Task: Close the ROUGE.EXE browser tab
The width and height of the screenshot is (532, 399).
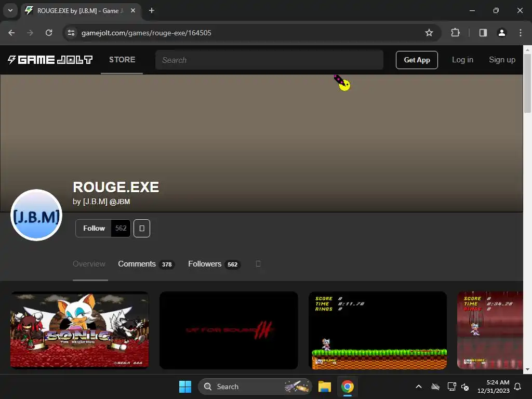Action: [133, 10]
